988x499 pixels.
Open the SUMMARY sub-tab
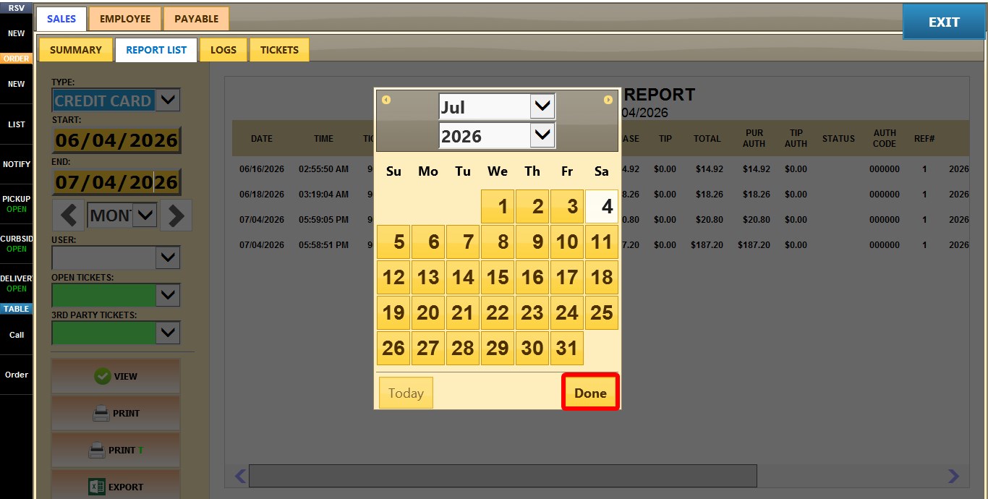pos(76,50)
